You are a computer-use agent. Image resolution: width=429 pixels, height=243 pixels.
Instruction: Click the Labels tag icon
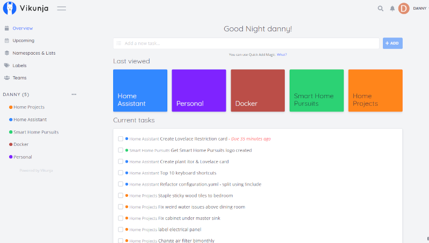coord(7,65)
